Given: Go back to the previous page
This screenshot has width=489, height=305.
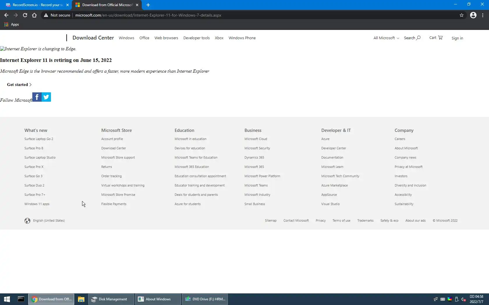Looking at the screenshot, I should tap(6, 15).
